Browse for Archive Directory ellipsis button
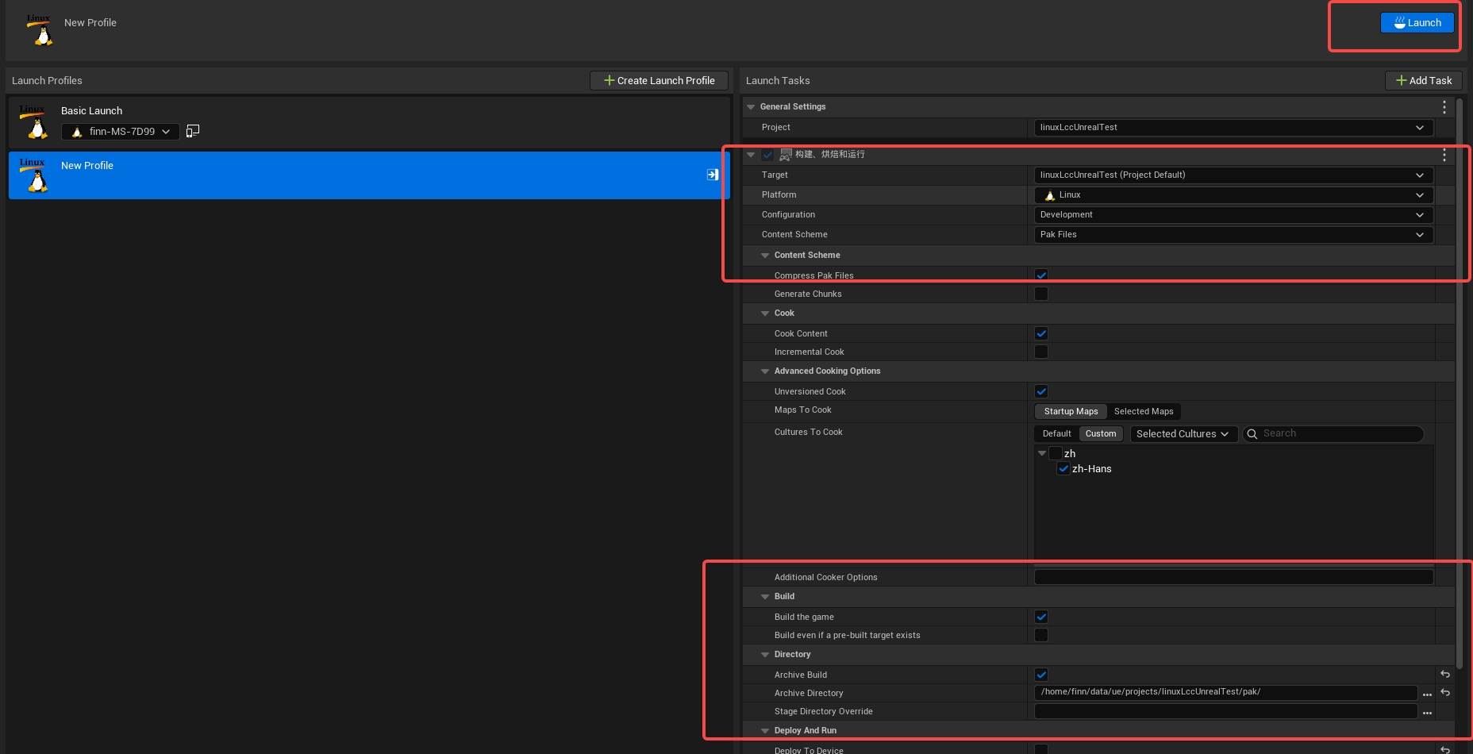Image resolution: width=1473 pixels, height=754 pixels. (x=1427, y=694)
